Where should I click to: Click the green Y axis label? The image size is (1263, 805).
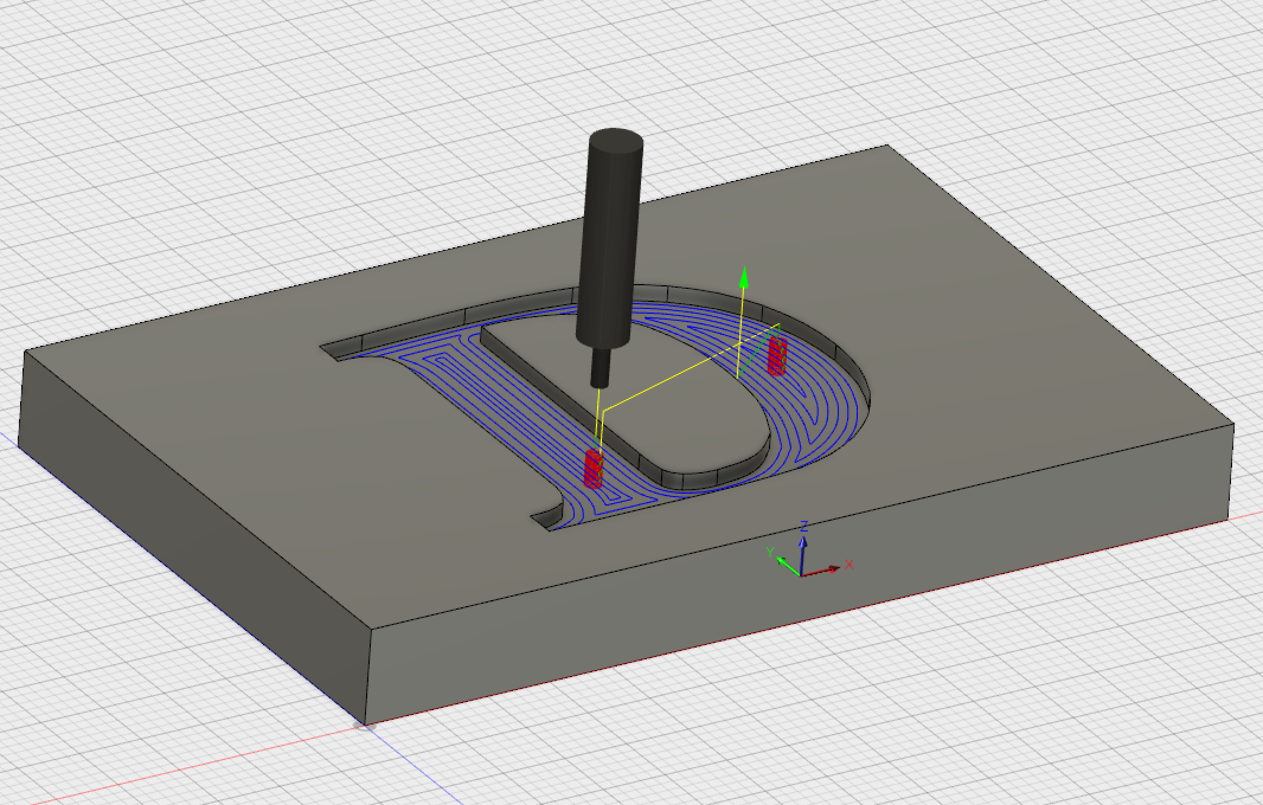pyautogui.click(x=771, y=552)
